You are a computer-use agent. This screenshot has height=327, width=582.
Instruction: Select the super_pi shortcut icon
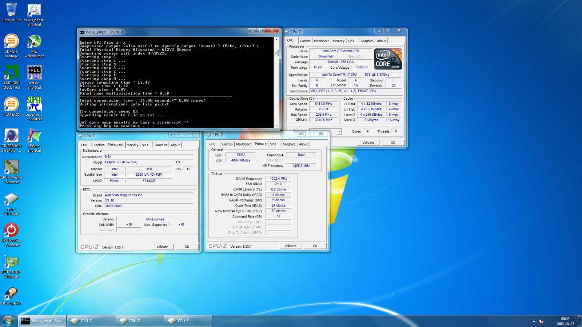point(34,108)
